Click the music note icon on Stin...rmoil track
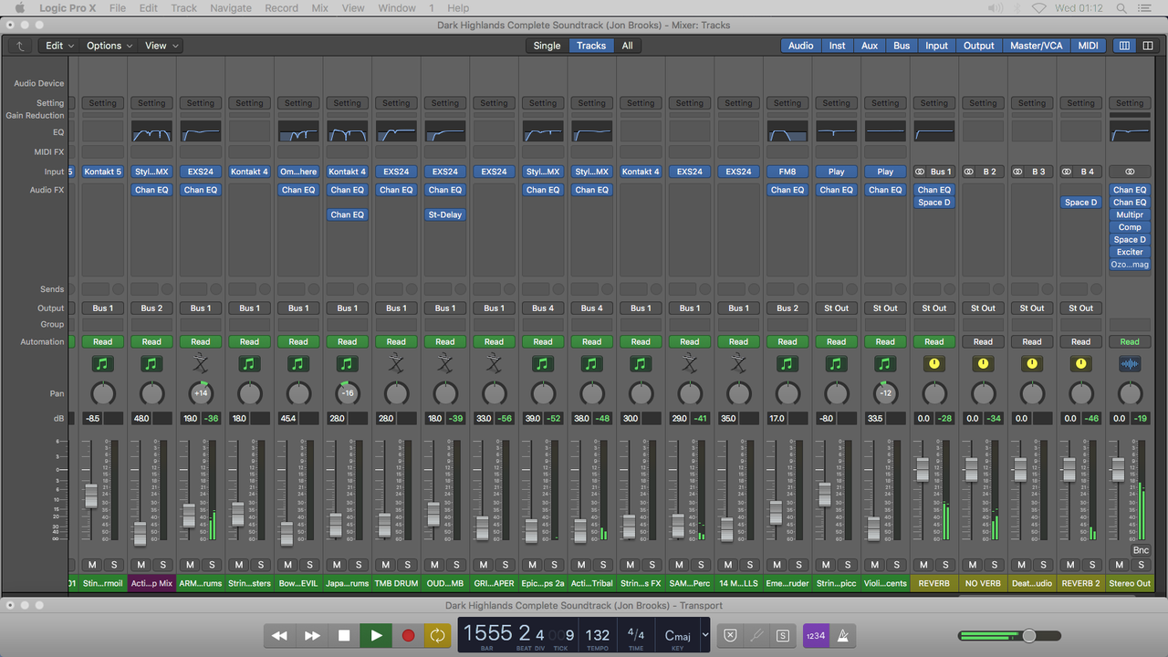The width and height of the screenshot is (1168, 657). (x=103, y=364)
